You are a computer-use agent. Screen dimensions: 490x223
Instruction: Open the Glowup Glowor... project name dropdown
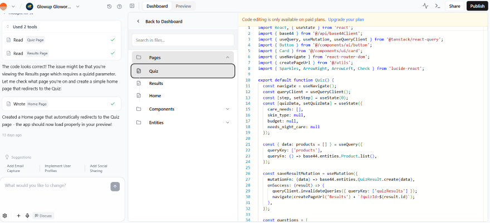pyautogui.click(x=78, y=7)
